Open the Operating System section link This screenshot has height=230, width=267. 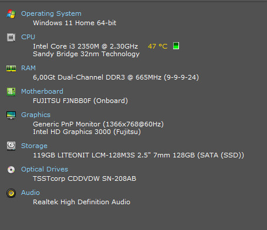pos(51,13)
